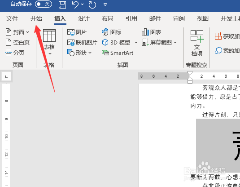Click the Save floppy disk icon
This screenshot has height=187, width=240.
[x=62, y=4]
